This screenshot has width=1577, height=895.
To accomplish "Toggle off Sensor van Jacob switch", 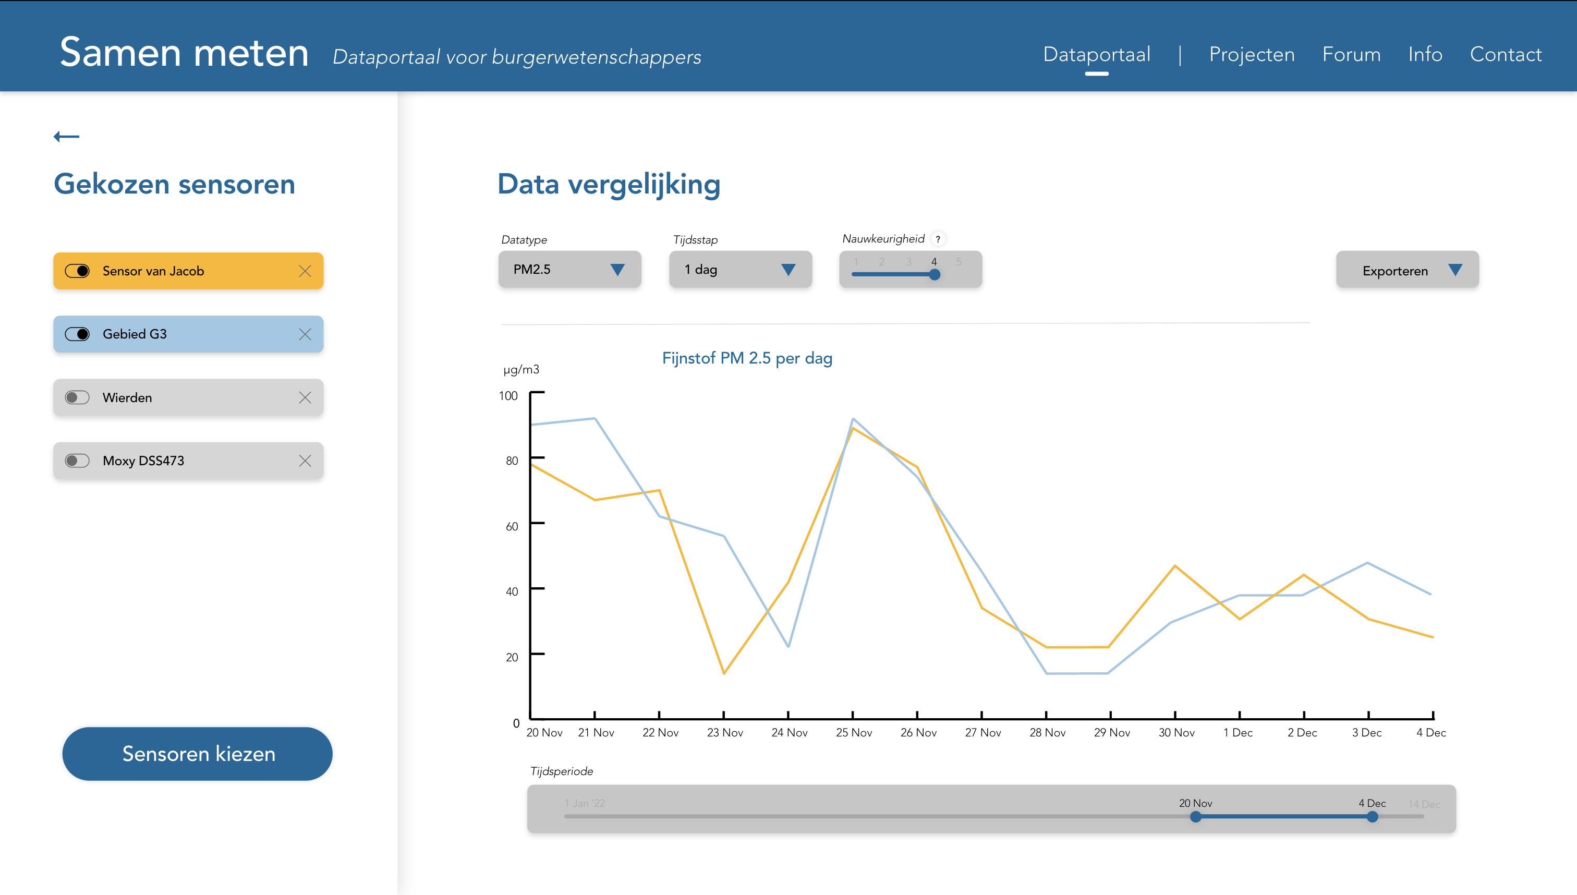I will [x=77, y=271].
